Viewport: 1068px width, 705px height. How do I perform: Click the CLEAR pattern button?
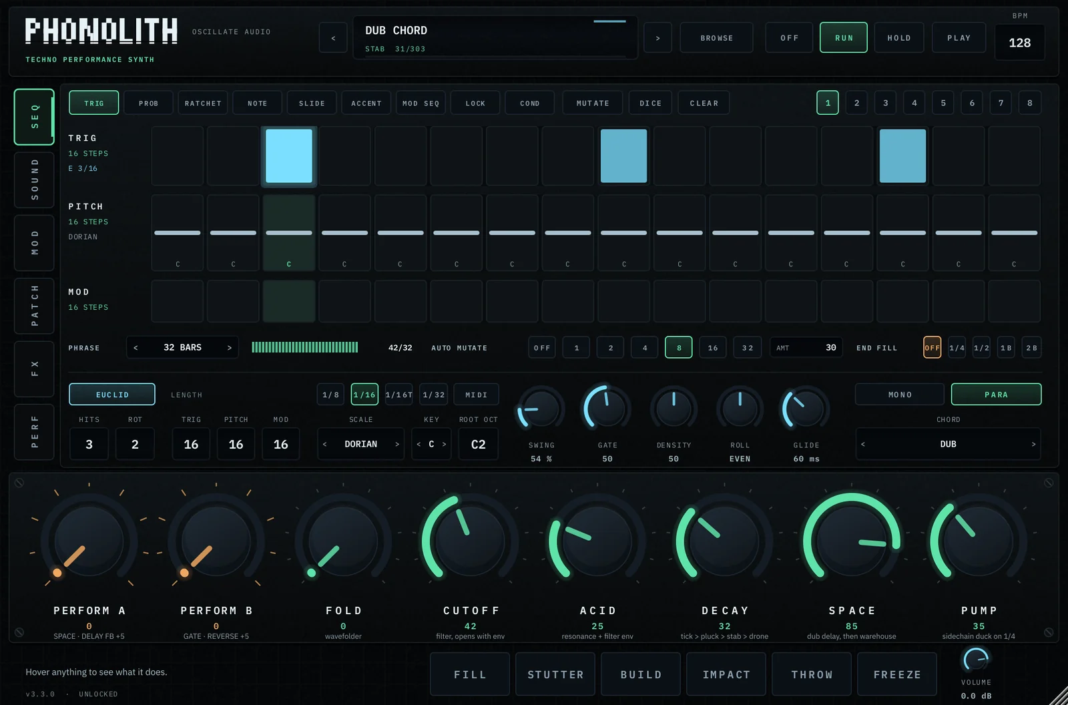[704, 103]
